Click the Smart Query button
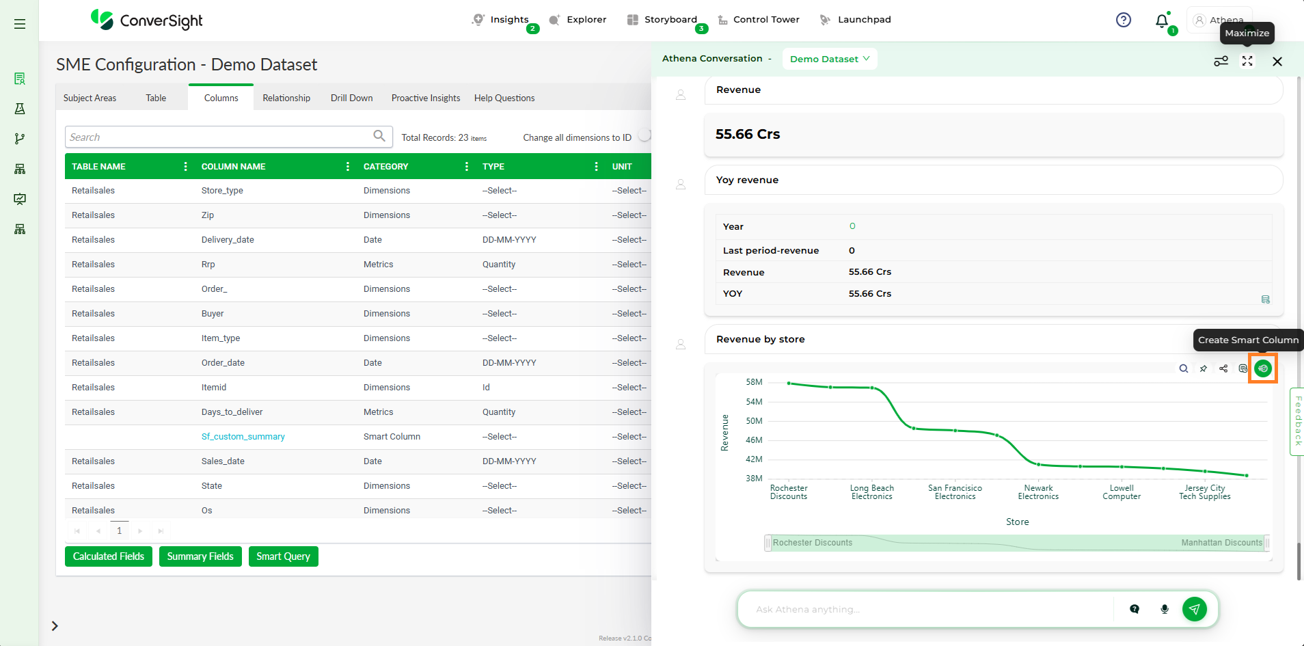Screen dimensions: 1304x646 click(x=283, y=556)
